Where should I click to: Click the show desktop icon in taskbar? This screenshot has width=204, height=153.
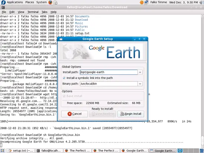click(2, 151)
